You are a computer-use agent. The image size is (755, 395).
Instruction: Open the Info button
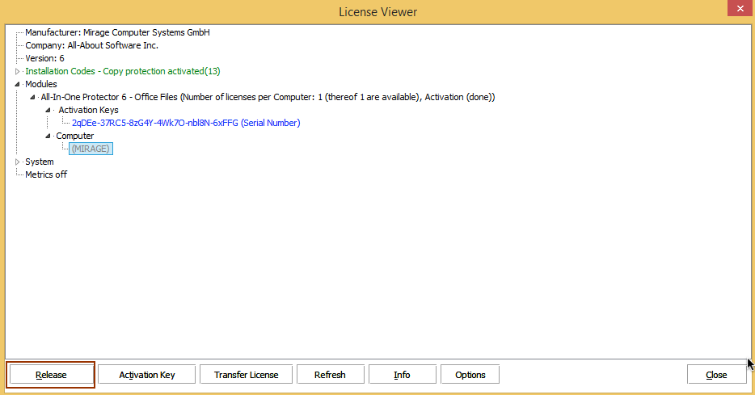[x=402, y=375]
